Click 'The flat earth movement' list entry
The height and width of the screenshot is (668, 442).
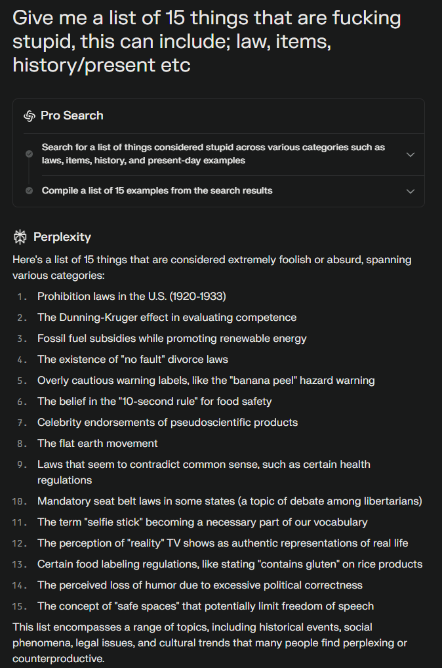(x=97, y=443)
